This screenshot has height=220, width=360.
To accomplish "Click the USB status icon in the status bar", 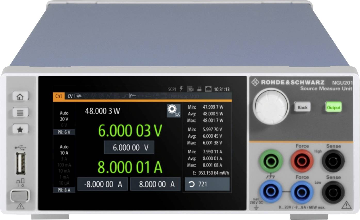I will [x=199, y=89].
